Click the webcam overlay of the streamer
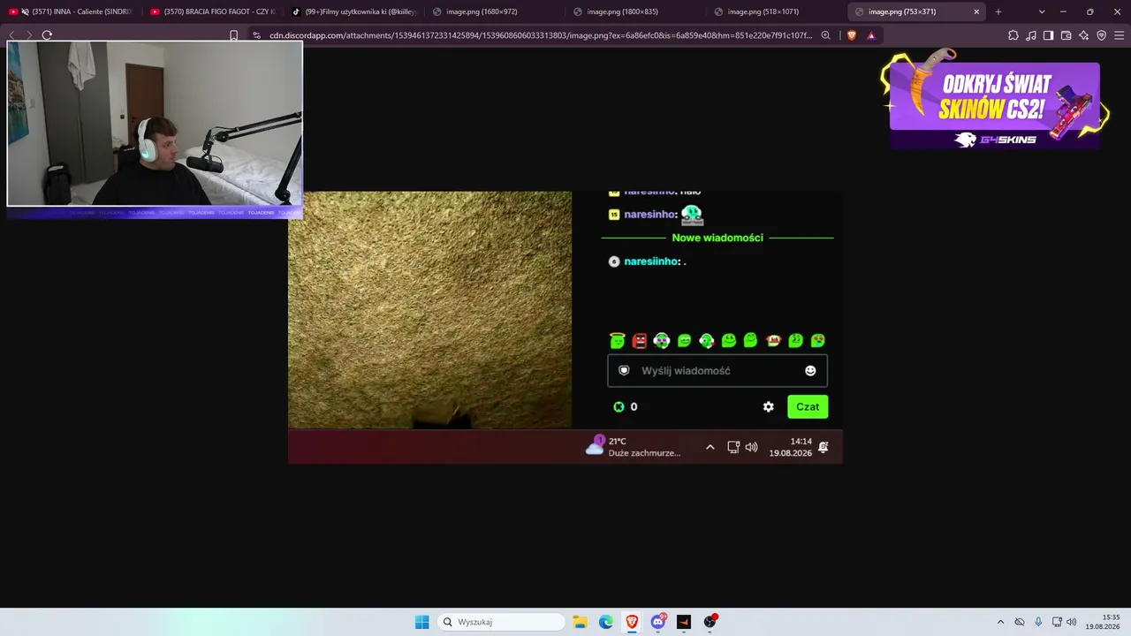 coord(155,124)
